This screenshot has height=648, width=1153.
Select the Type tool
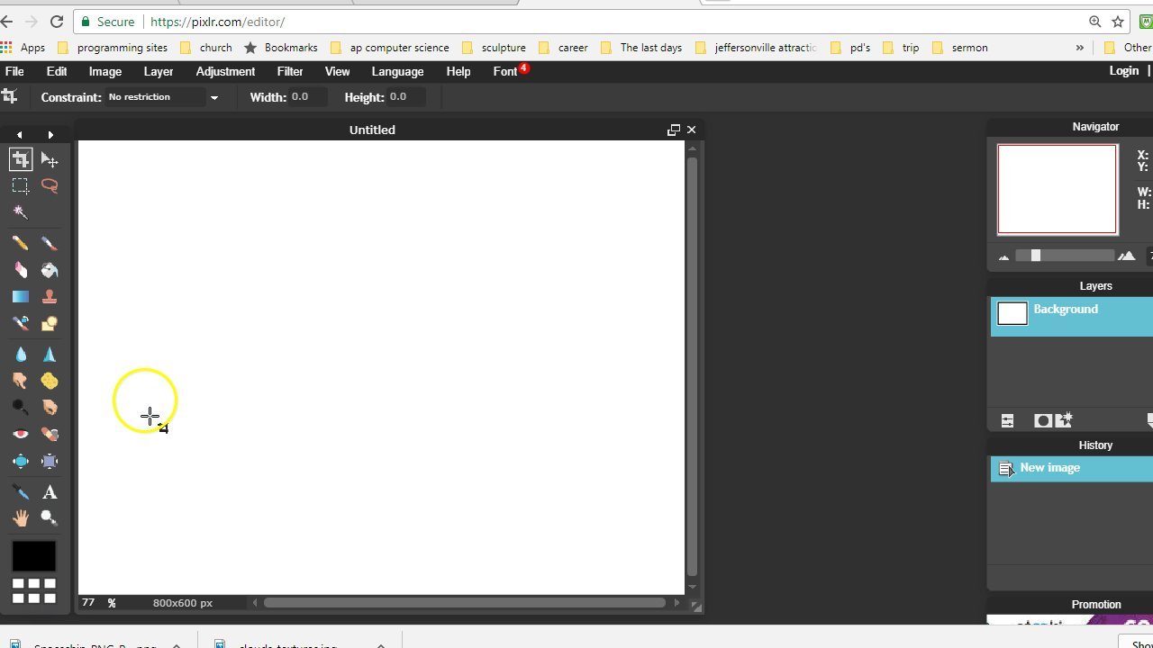[x=50, y=492]
